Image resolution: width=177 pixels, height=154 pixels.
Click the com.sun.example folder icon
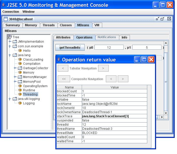(15, 46)
